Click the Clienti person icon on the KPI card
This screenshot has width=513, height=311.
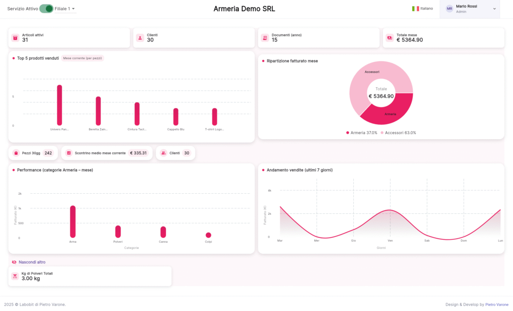coord(139,37)
